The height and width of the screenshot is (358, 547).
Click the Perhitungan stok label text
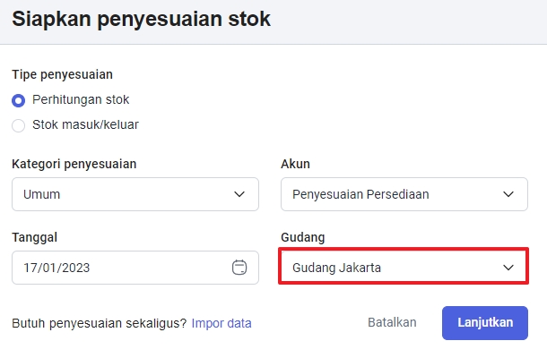81,100
